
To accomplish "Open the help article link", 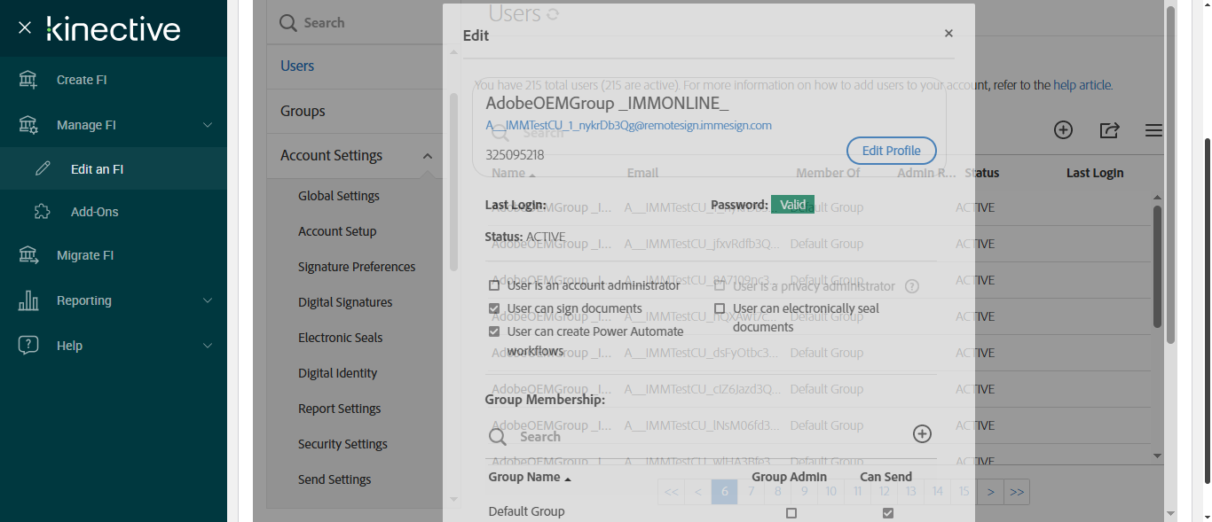I will pos(1082,85).
